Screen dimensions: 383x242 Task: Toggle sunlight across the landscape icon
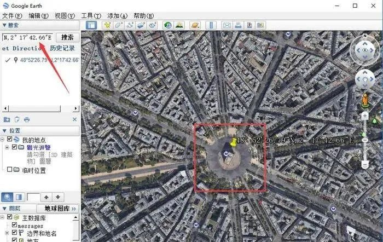(179, 25)
